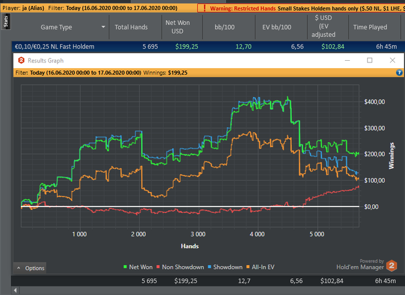Image resolution: width=405 pixels, height=295 pixels.
Task: Toggle Showdown legend series
Action: coord(225,267)
